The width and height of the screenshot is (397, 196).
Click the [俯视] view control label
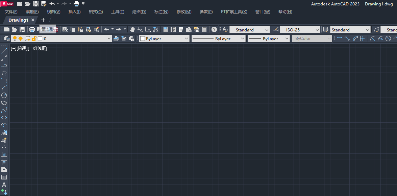22,49
